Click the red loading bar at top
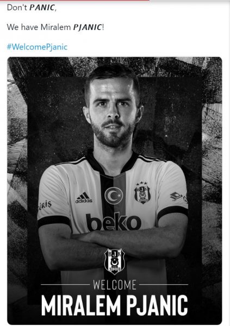Viewport: 230px width, 326px height. pos(75,1)
